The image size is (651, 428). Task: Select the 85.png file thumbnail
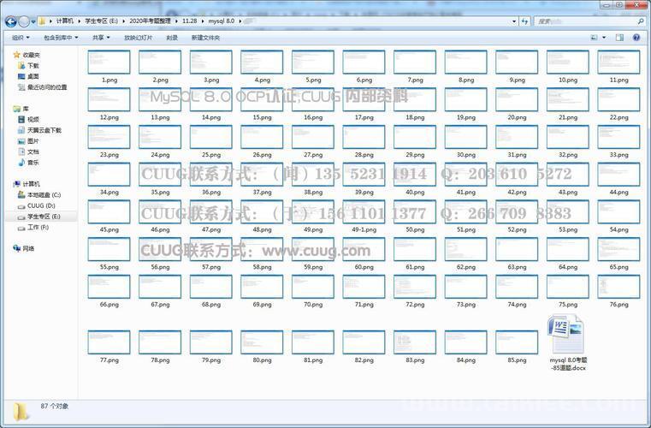tap(517, 342)
